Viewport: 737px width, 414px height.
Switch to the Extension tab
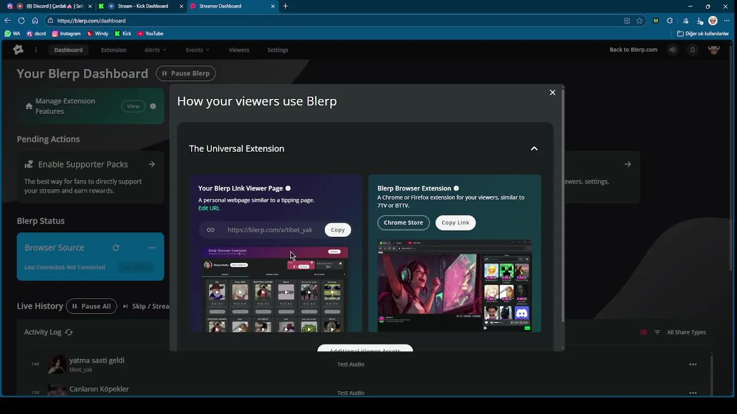coord(113,49)
